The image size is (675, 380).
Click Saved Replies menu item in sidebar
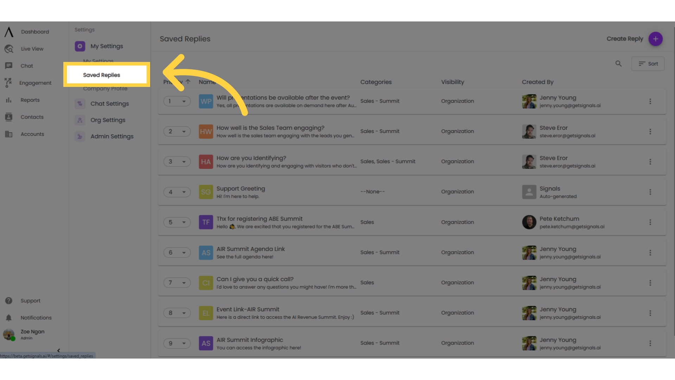click(x=101, y=75)
